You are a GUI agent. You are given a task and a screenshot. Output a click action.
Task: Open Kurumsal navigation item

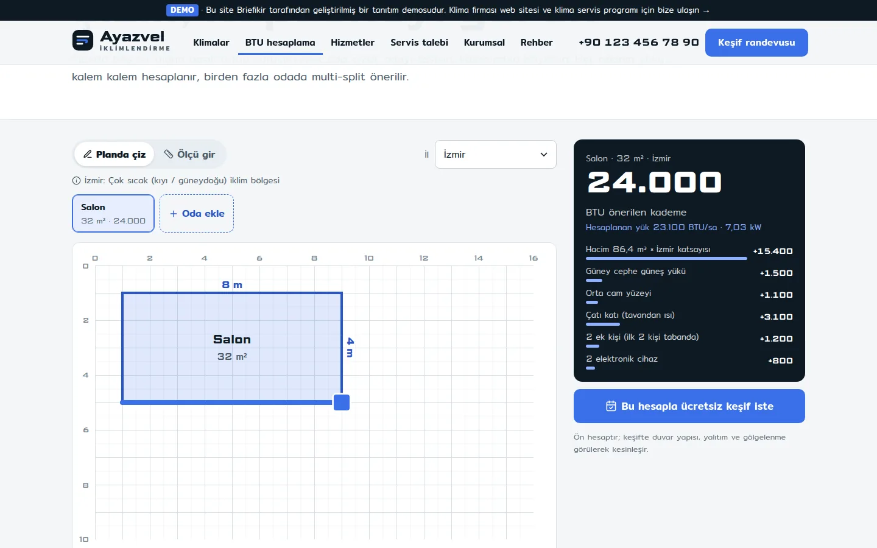pyautogui.click(x=484, y=43)
